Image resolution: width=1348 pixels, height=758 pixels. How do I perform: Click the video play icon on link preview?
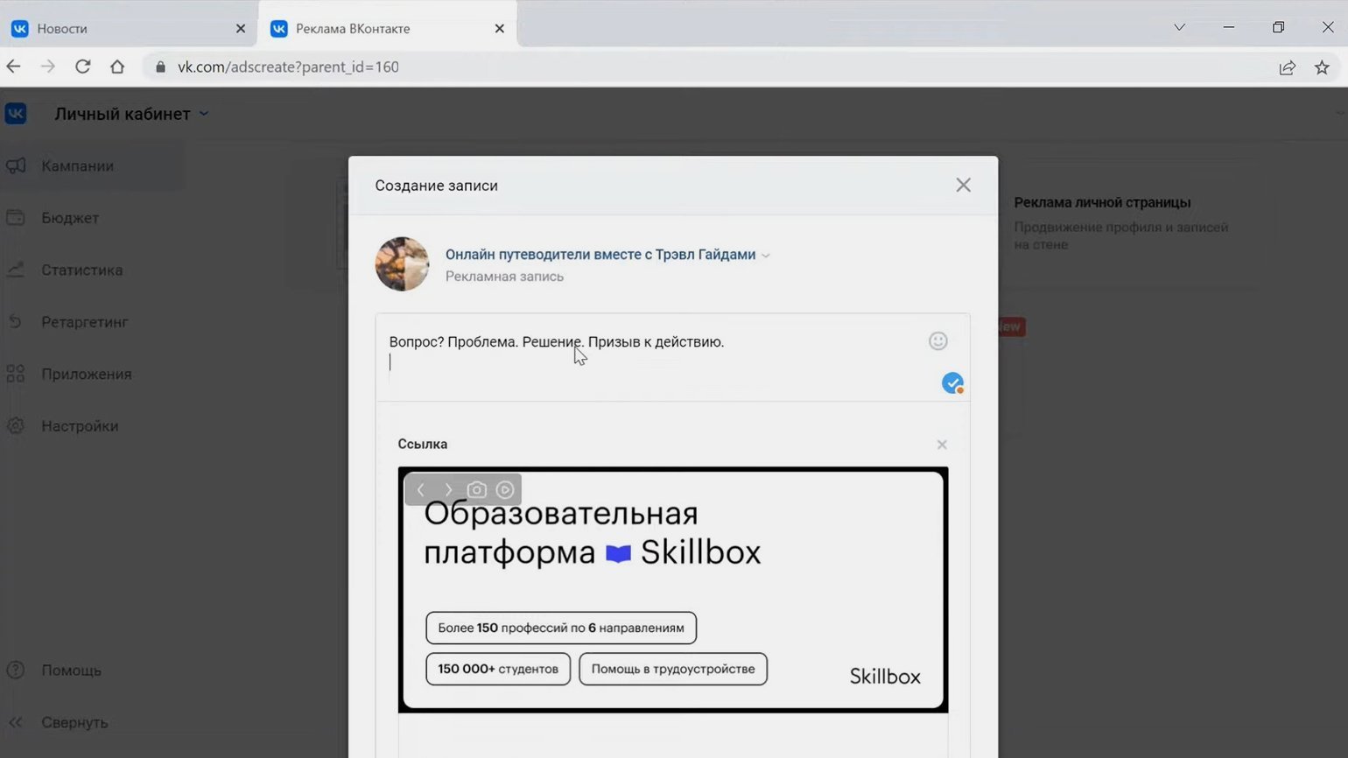pyautogui.click(x=505, y=490)
